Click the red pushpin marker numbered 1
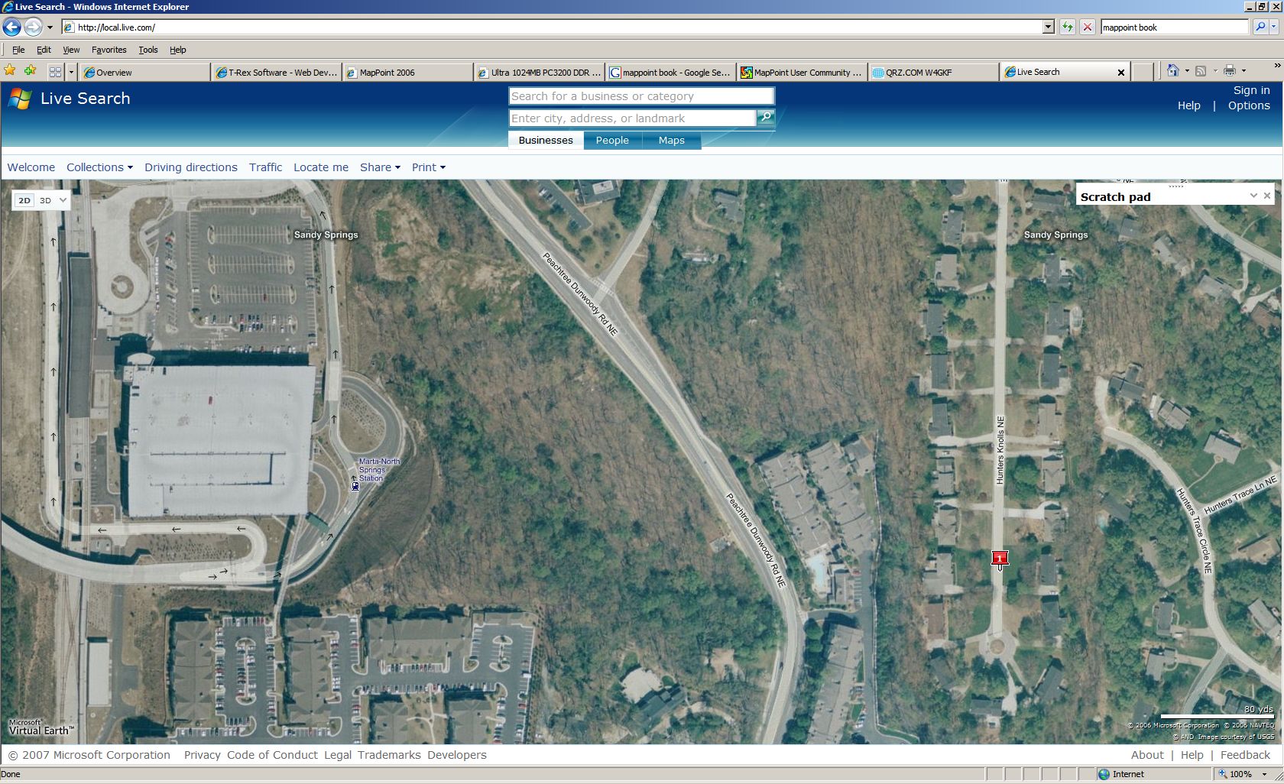Screen dimensions: 1284x784 999,559
